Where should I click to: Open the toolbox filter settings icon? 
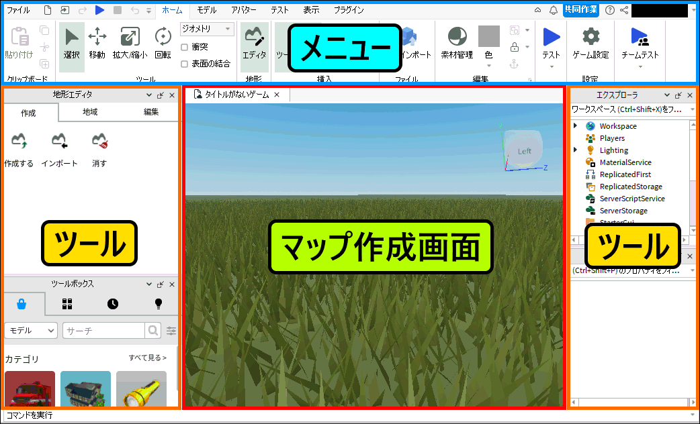171,330
